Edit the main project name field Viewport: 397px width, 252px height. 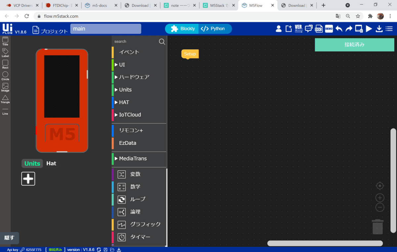tap(106, 29)
